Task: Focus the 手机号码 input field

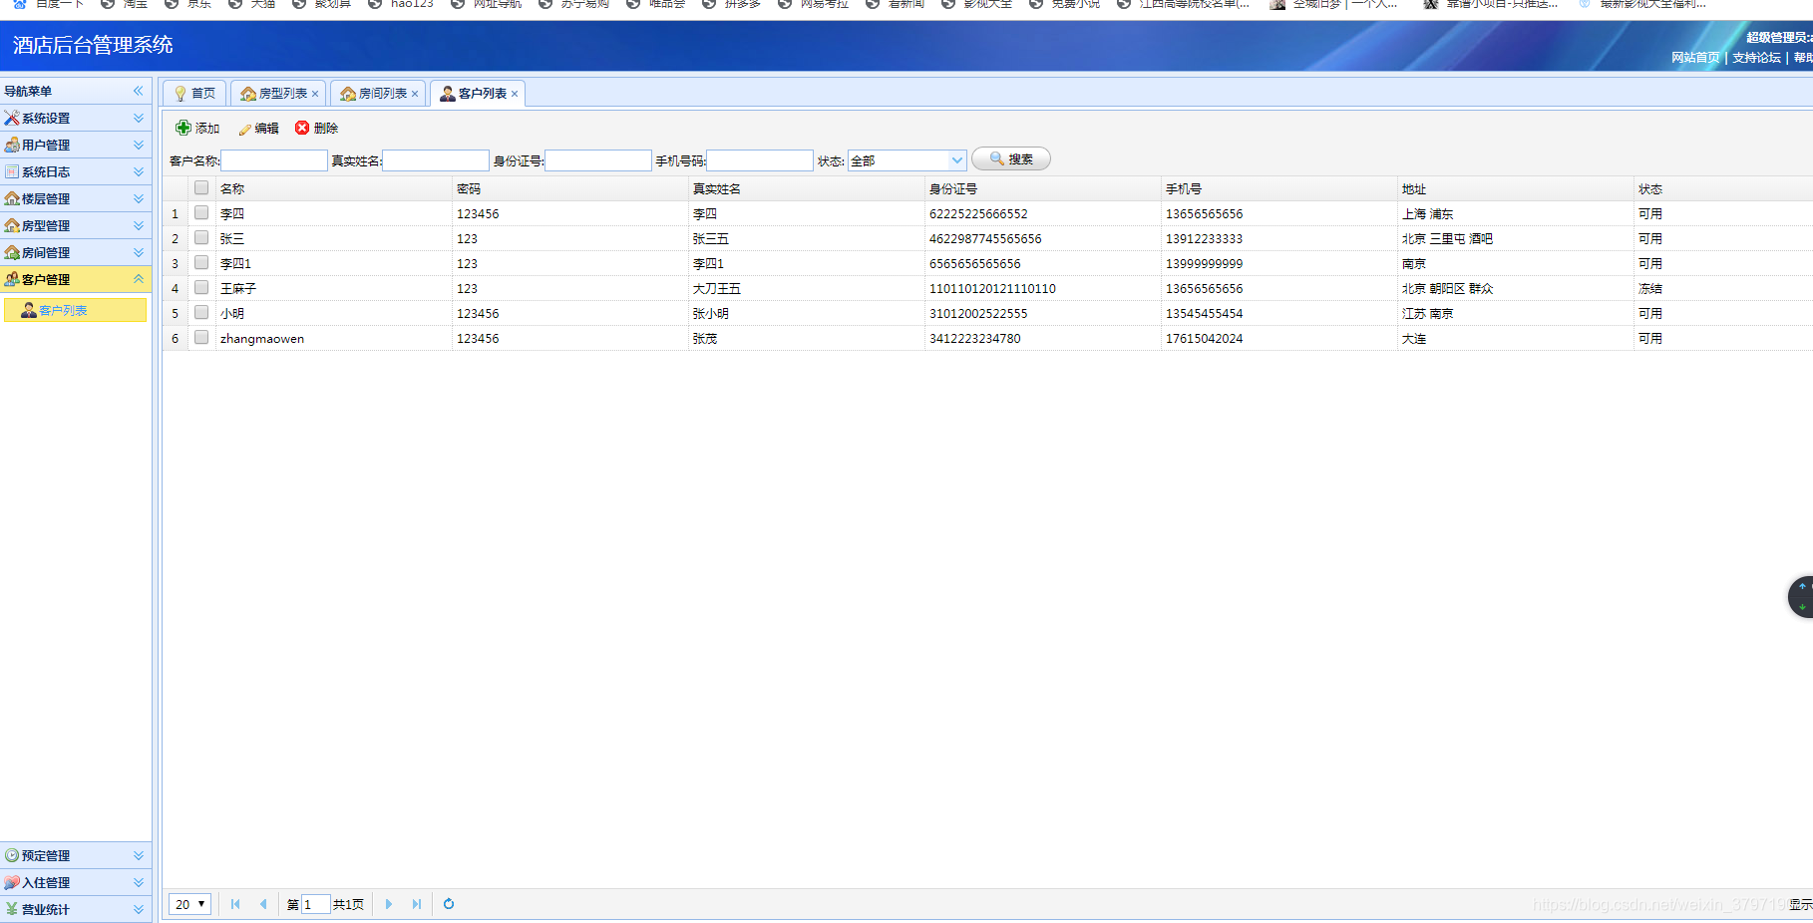Action: pyautogui.click(x=760, y=160)
